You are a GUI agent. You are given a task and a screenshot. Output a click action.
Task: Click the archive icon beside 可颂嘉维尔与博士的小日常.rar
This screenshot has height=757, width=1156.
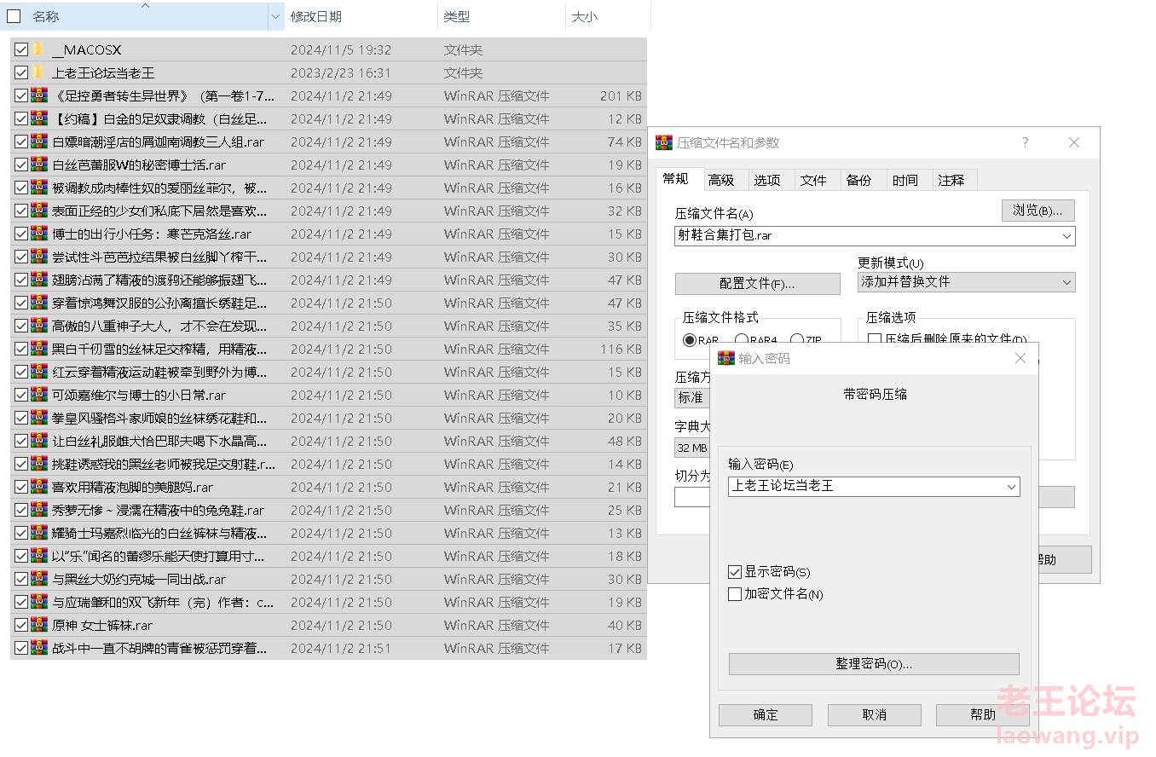click(x=38, y=395)
